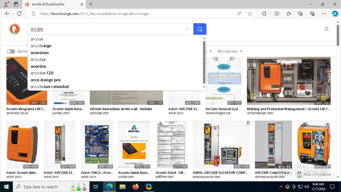Go back with browser back arrow
Viewport: 341px width, 192px height.
point(7,14)
